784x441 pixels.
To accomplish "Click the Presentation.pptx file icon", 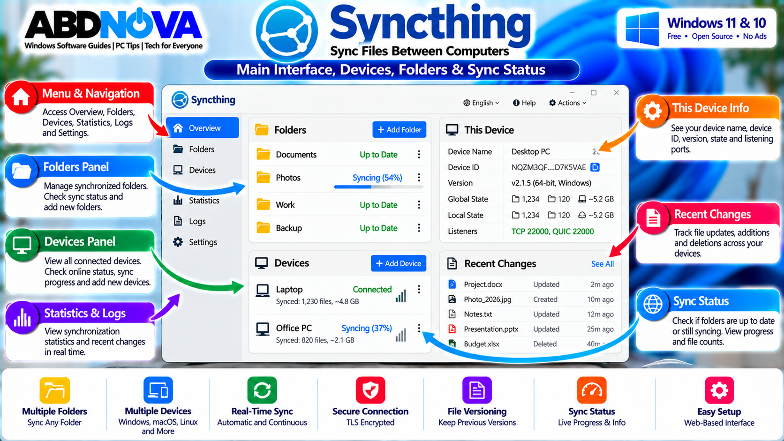I will (452, 329).
